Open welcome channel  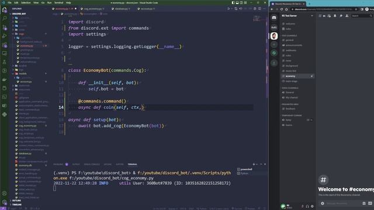(x=290, y=24)
